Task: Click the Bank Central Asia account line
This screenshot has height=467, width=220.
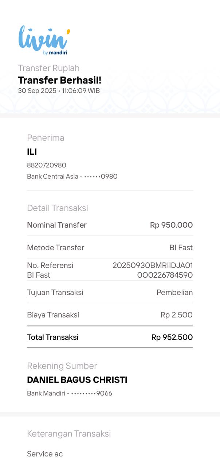Action: (x=72, y=177)
